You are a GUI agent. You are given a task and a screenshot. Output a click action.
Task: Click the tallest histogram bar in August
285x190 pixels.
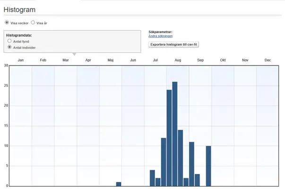click(x=175, y=133)
